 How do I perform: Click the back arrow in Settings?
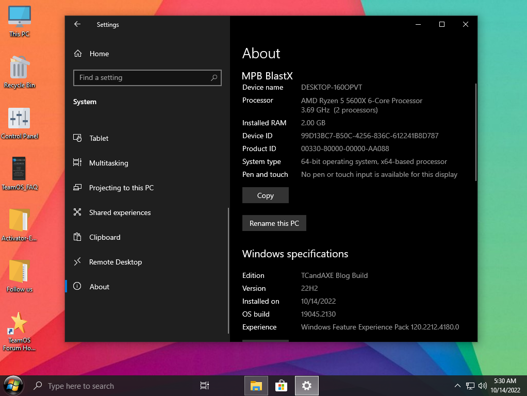point(77,24)
